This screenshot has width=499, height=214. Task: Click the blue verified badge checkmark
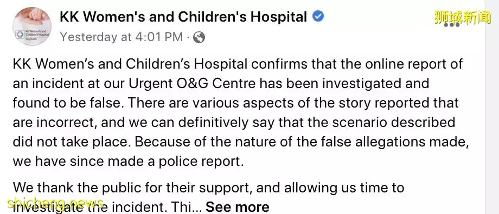click(318, 17)
